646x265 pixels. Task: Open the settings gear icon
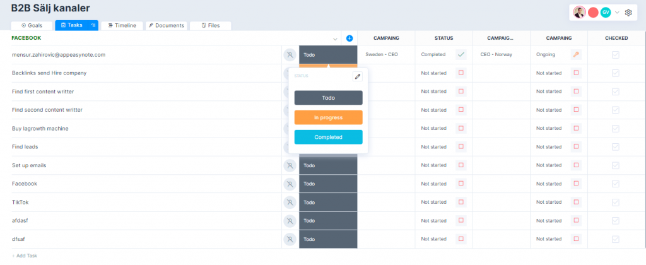[628, 13]
